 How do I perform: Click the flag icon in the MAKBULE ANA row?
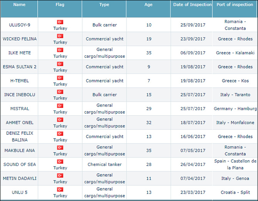pos(60,147)
